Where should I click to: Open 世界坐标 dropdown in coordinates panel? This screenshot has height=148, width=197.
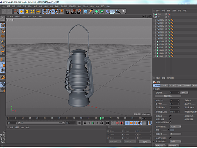coord(115,142)
